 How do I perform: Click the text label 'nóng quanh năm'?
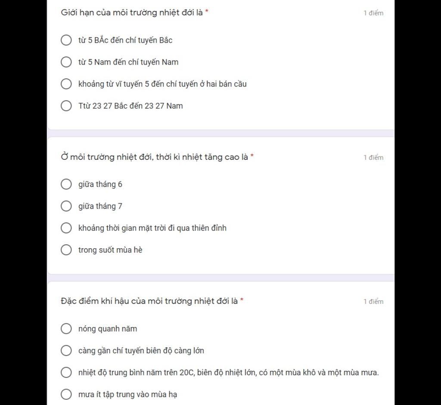(107, 329)
